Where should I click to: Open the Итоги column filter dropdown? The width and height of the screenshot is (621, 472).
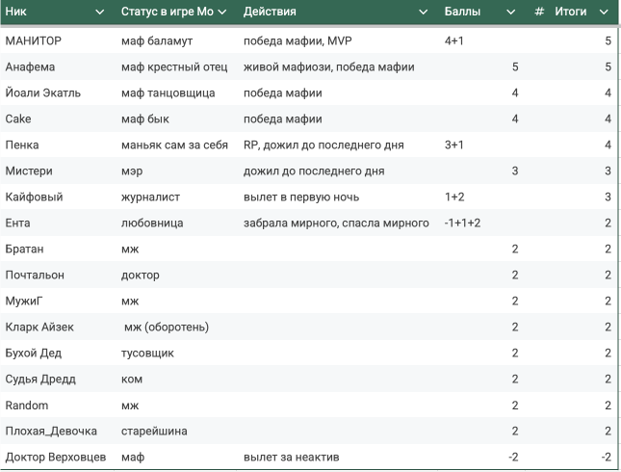(x=604, y=12)
